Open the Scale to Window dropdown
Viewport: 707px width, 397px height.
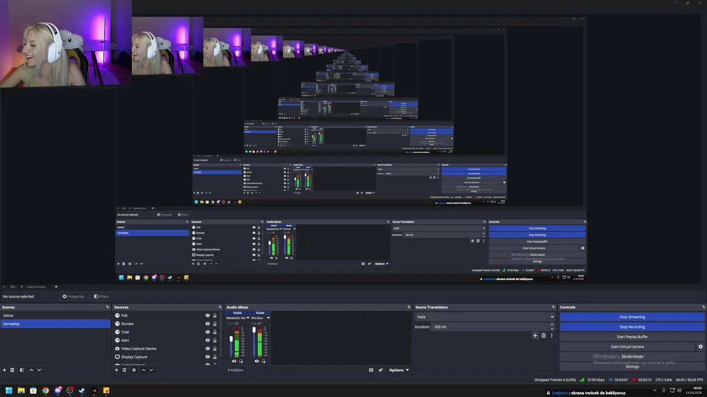42,287
